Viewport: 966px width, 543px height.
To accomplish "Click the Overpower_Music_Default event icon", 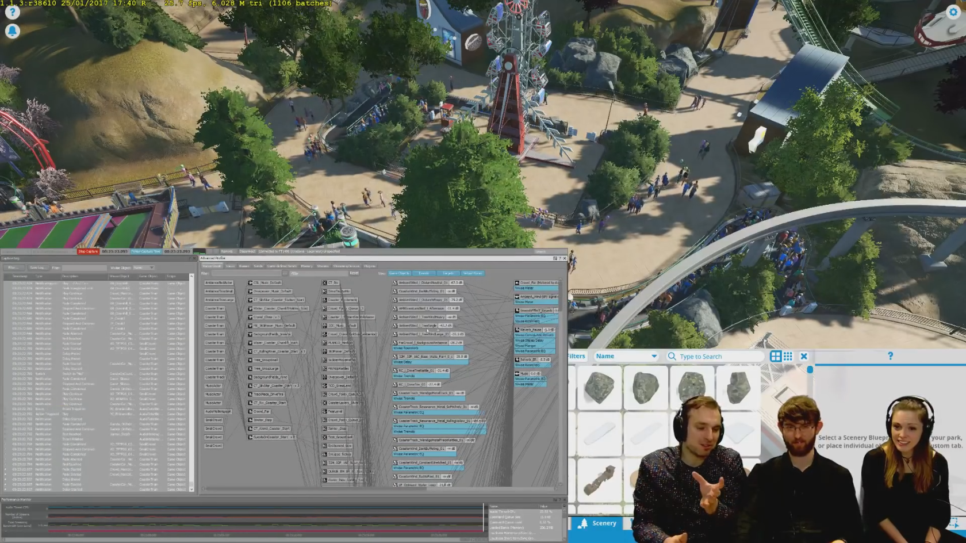I will pos(250,291).
